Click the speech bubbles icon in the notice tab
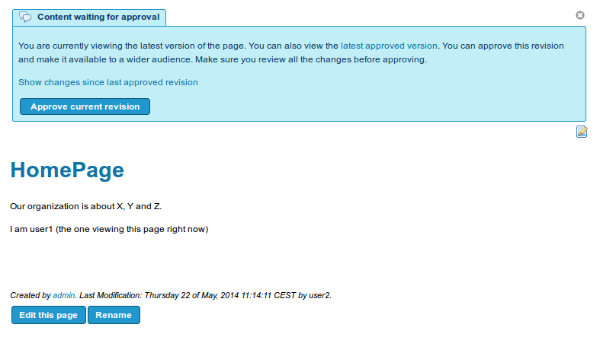 click(25, 17)
